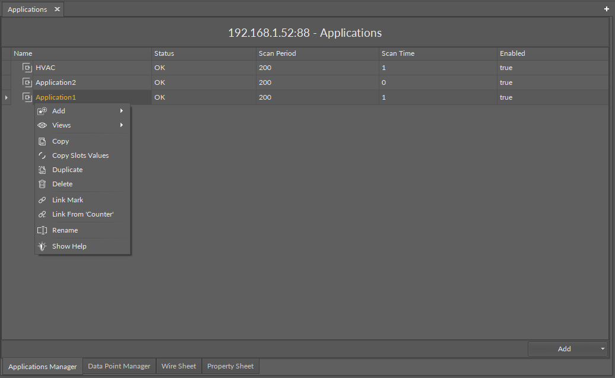Click the chain icon beside Link Mark

point(42,200)
